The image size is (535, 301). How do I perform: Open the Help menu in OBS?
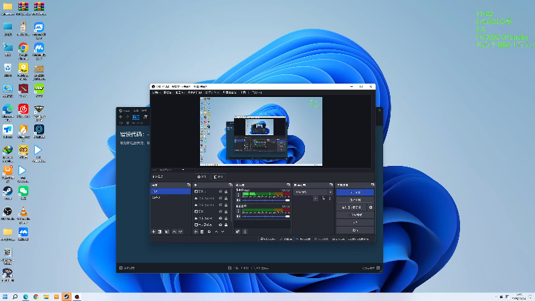click(x=257, y=92)
